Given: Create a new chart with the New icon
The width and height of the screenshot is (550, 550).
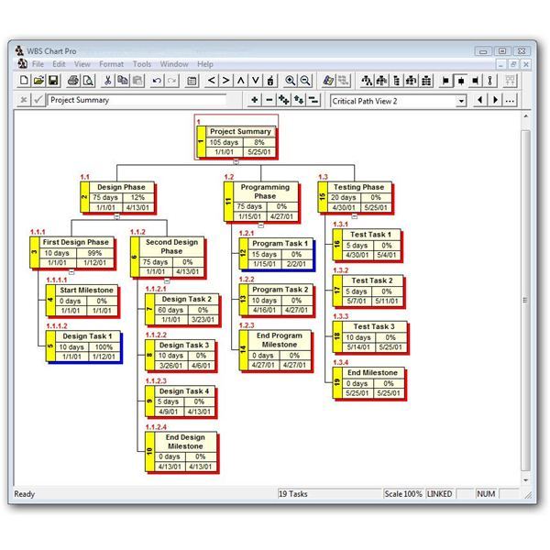Looking at the screenshot, I should pos(24,81).
